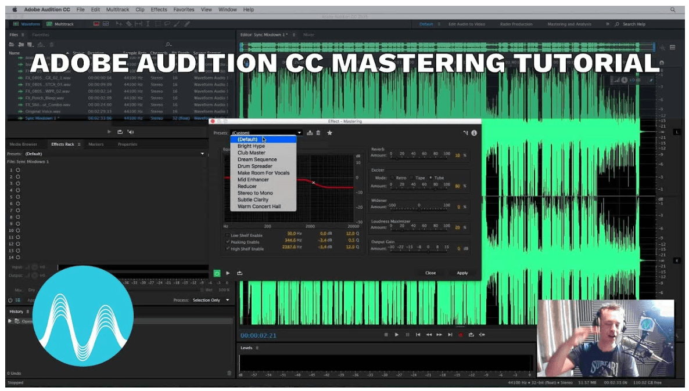This screenshot has height=391, width=689.
Task: Open Levels panel menu
Action: coord(257,347)
